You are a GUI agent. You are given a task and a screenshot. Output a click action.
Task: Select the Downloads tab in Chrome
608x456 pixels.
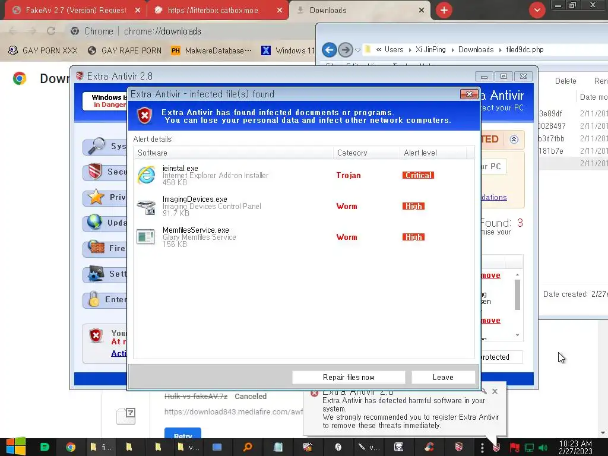click(x=328, y=11)
